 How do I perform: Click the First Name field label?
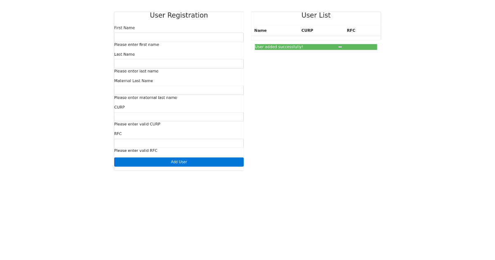click(125, 28)
